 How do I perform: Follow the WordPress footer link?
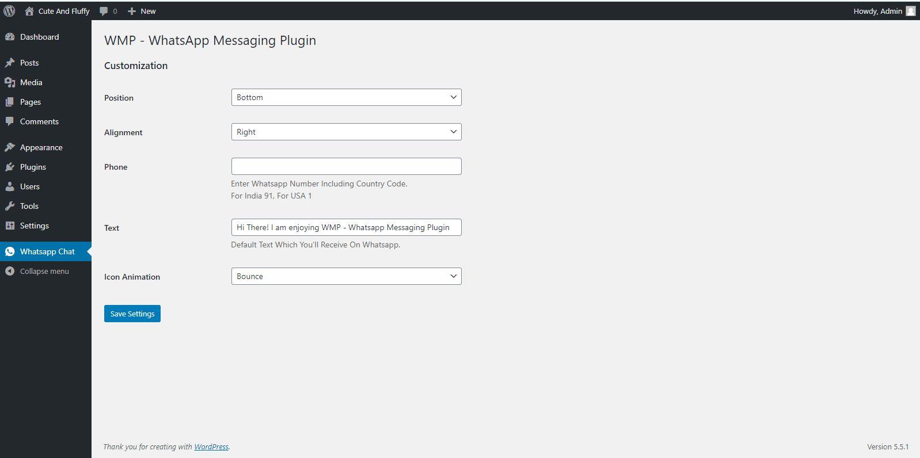tap(211, 446)
